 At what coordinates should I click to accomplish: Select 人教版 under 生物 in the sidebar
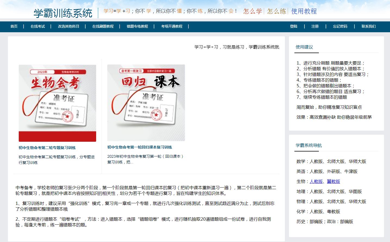[316, 181]
